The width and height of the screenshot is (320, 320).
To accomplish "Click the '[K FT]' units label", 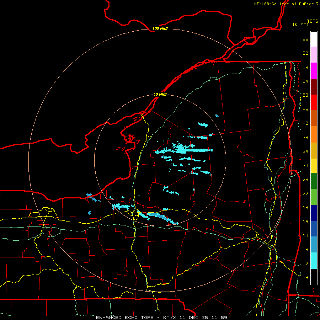I will 300,25.
